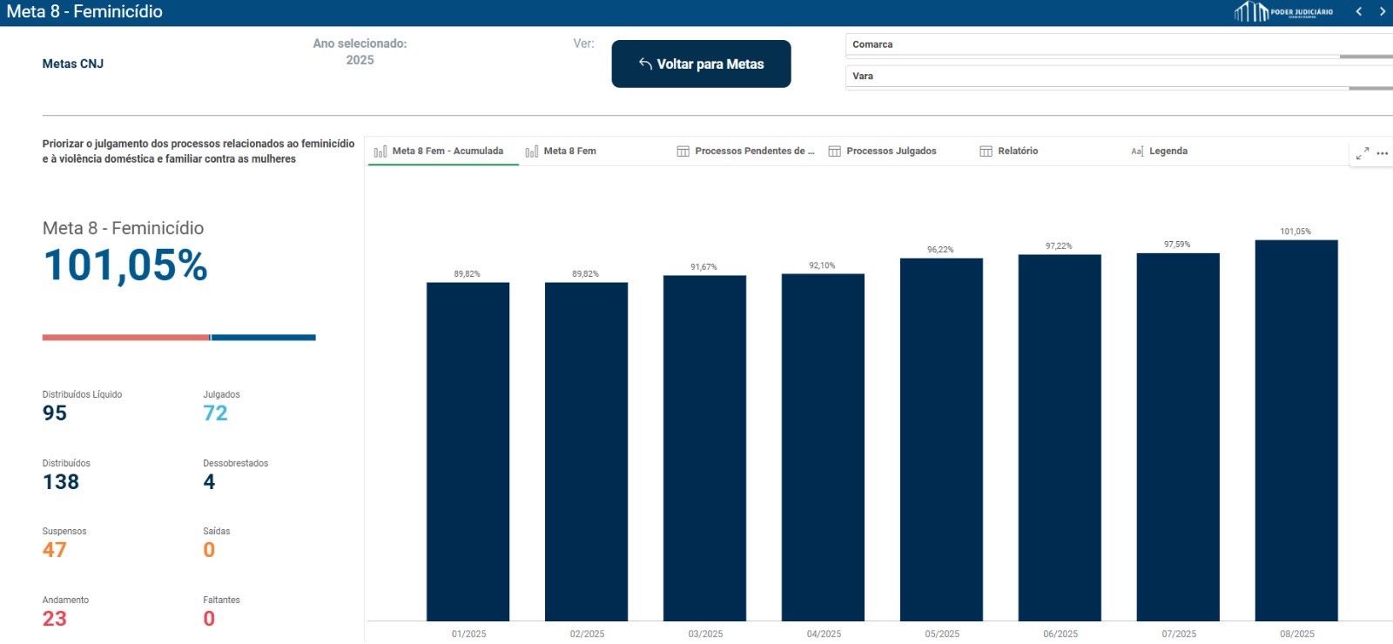Click the previous page arrow in header
1393x644 pixels.
tap(1358, 11)
